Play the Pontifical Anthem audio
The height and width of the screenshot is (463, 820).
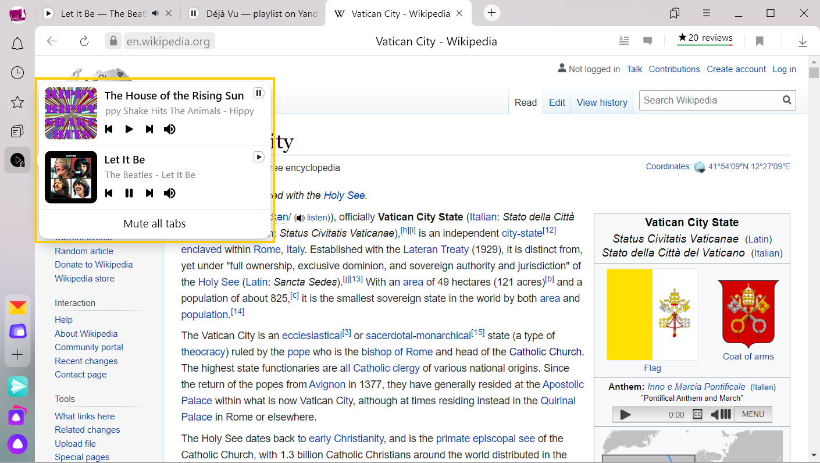[x=626, y=415]
